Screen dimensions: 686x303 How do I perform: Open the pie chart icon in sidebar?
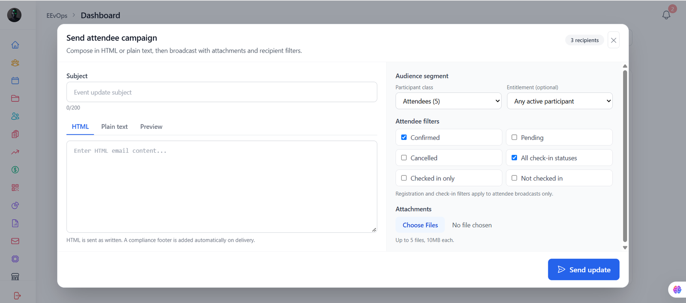coord(15,205)
